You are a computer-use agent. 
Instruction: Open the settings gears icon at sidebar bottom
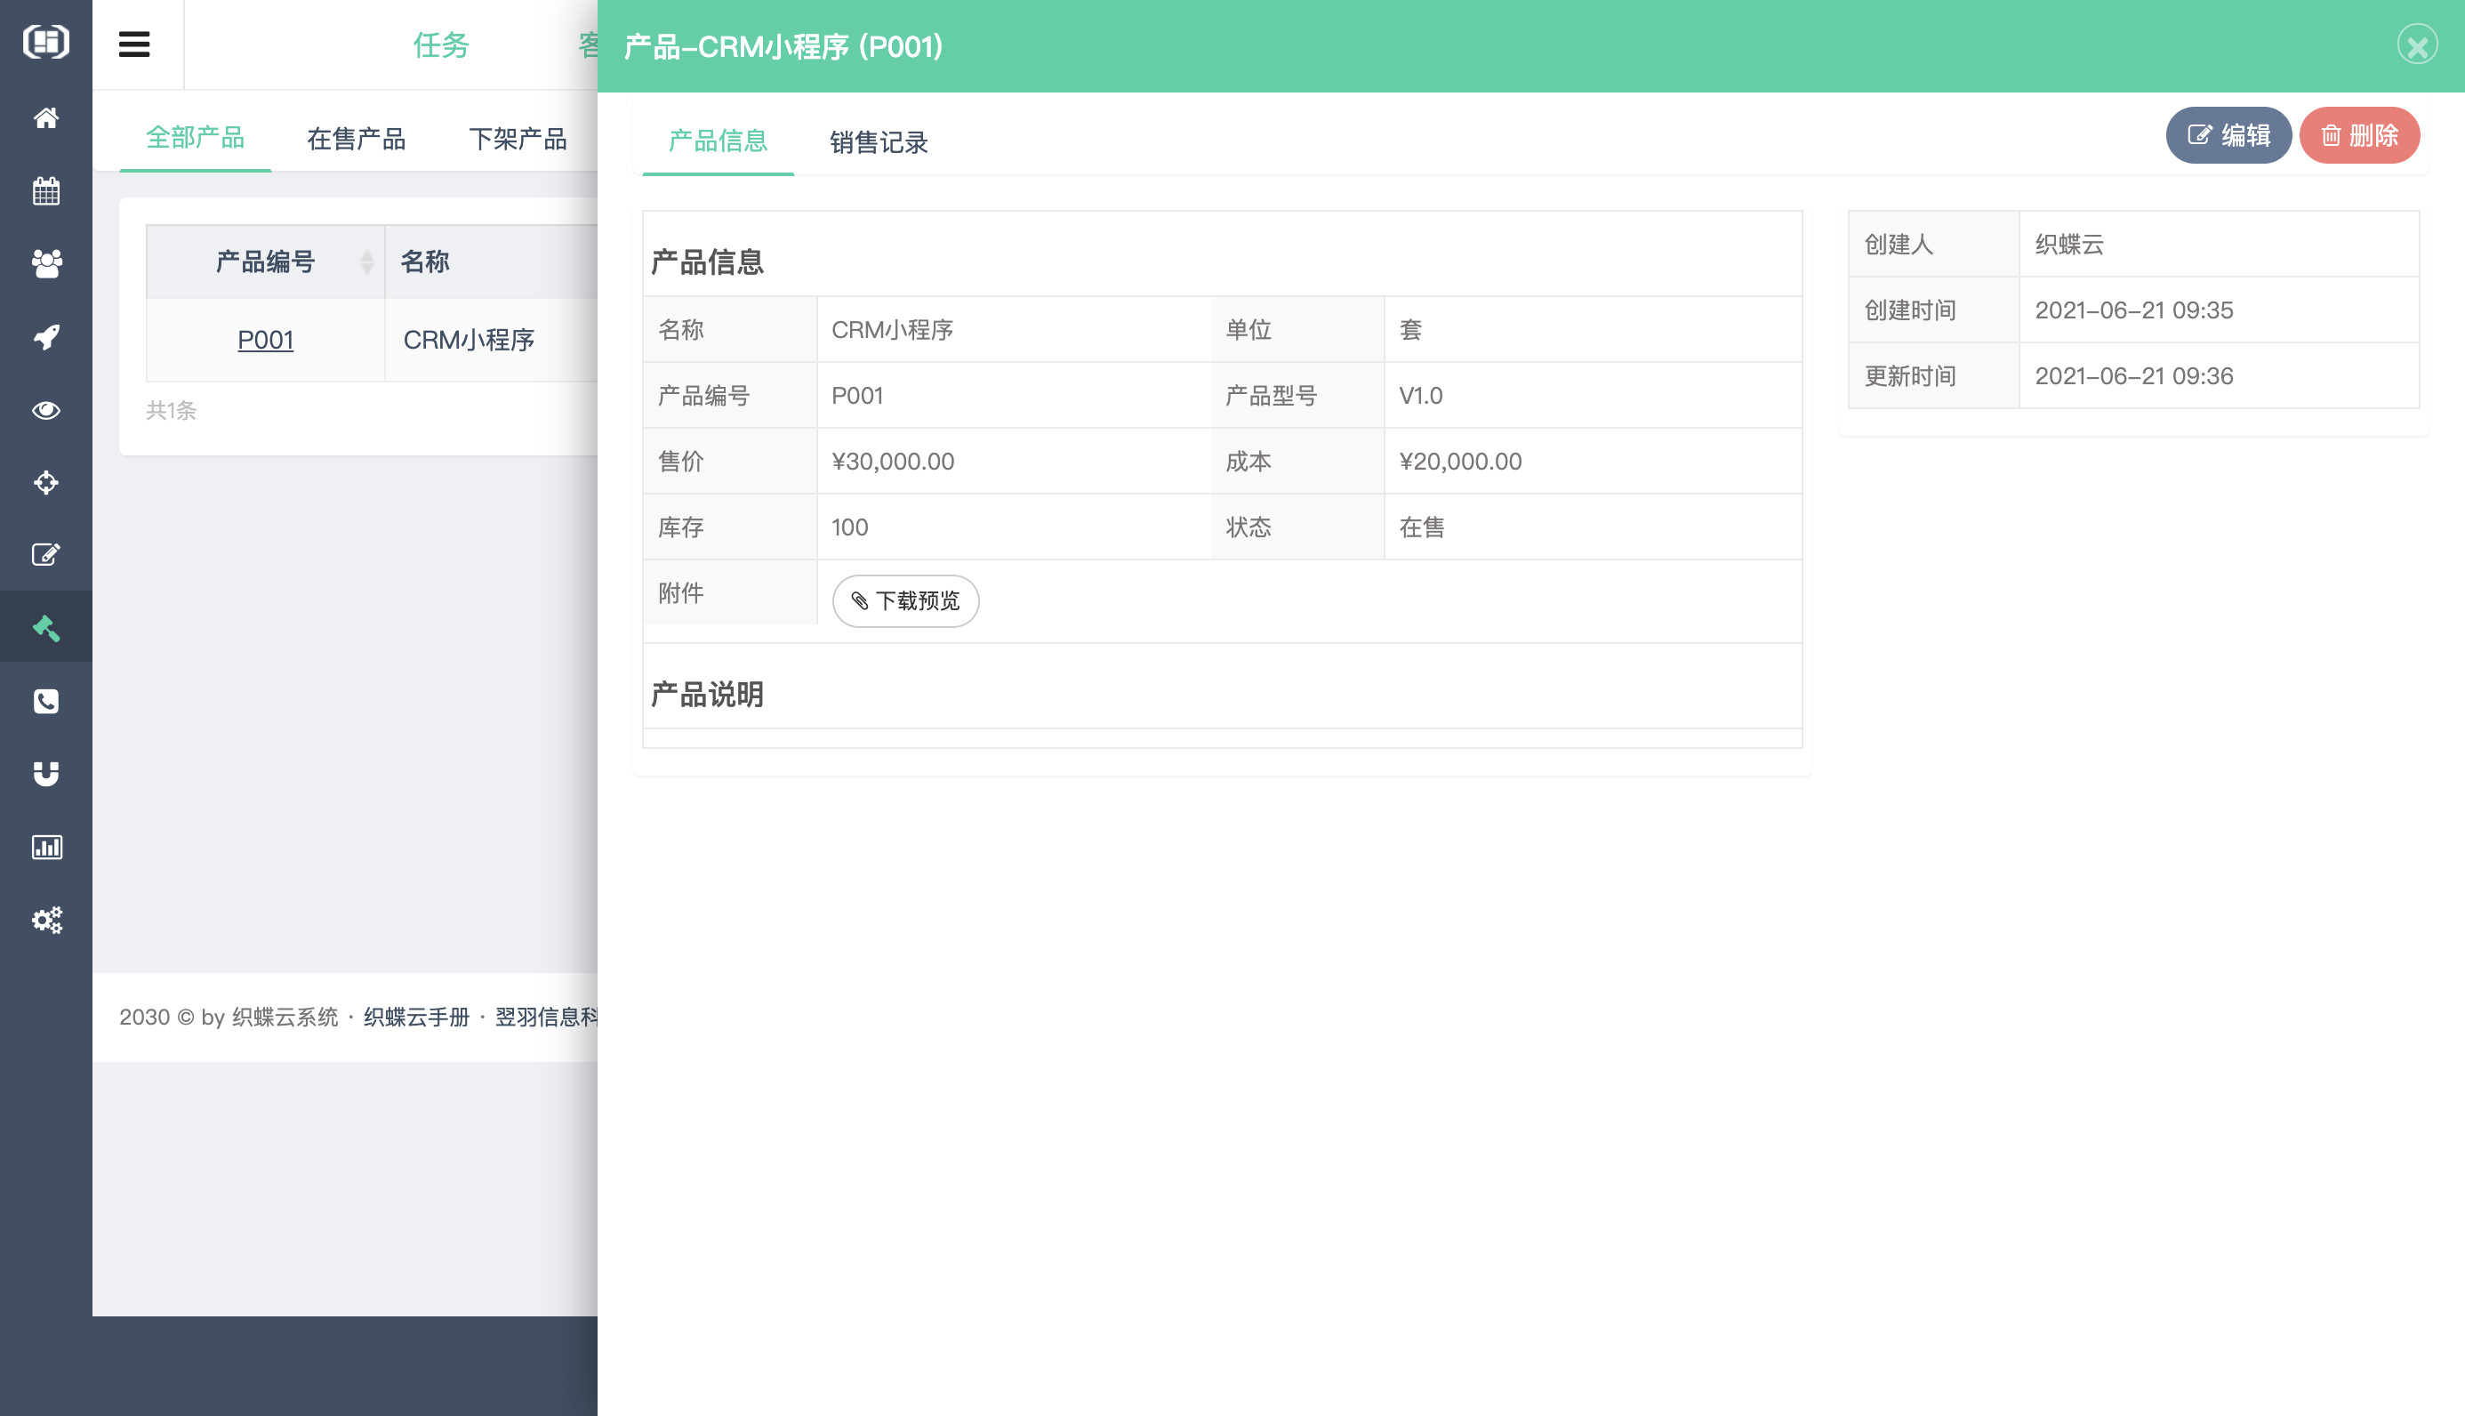point(46,919)
